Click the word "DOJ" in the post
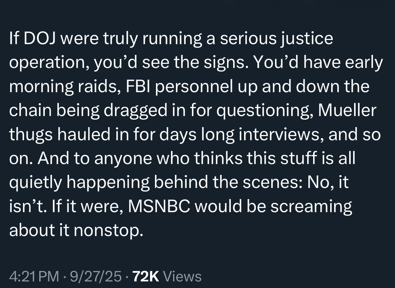Screen dimensions: 395x288 [x=39, y=39]
